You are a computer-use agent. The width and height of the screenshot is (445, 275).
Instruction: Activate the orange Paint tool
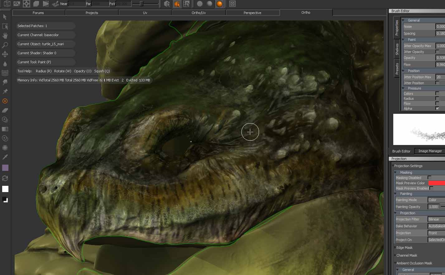click(5, 101)
